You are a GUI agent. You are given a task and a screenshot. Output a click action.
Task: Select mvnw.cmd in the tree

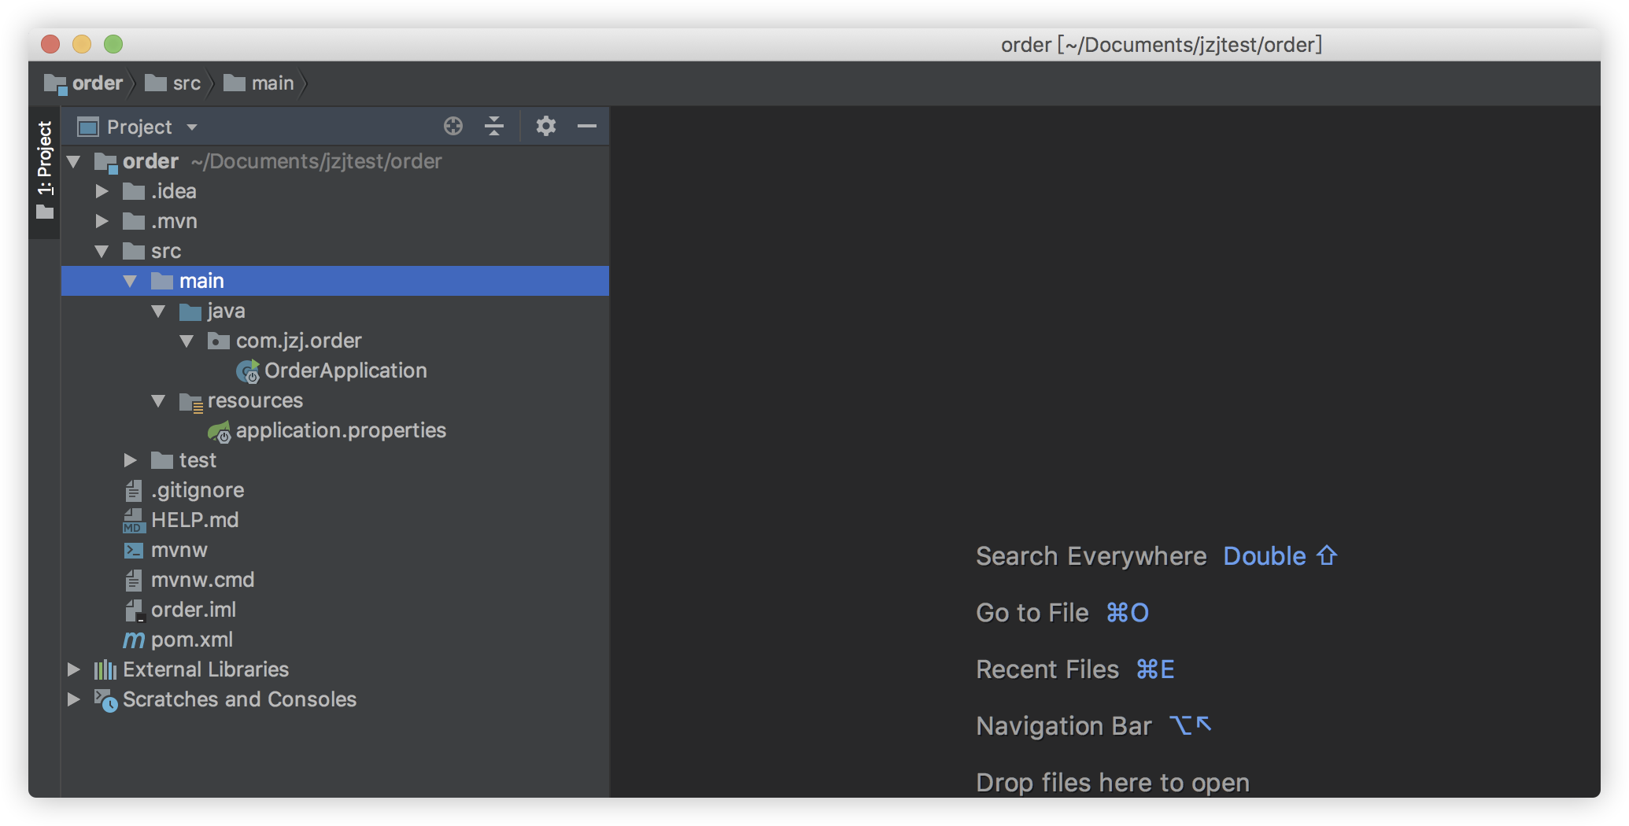pyautogui.click(x=202, y=580)
